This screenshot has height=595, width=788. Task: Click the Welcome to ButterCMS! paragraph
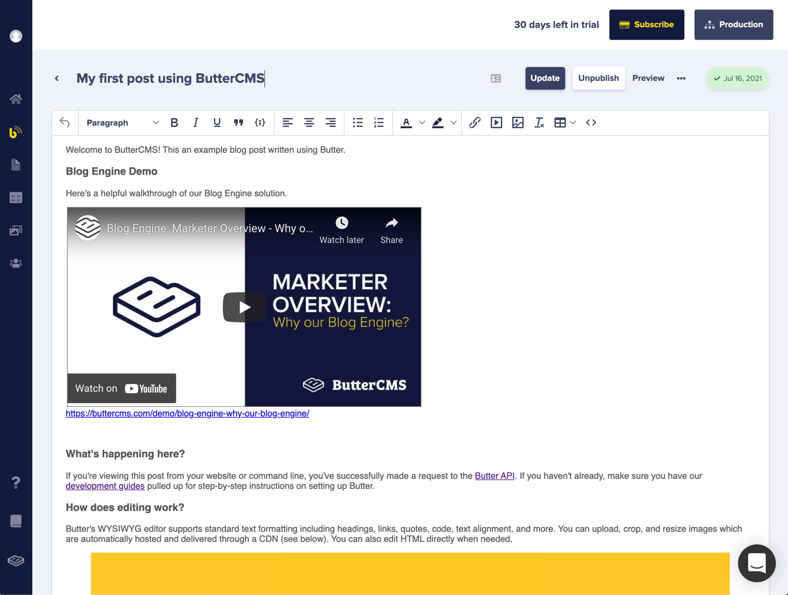206,150
